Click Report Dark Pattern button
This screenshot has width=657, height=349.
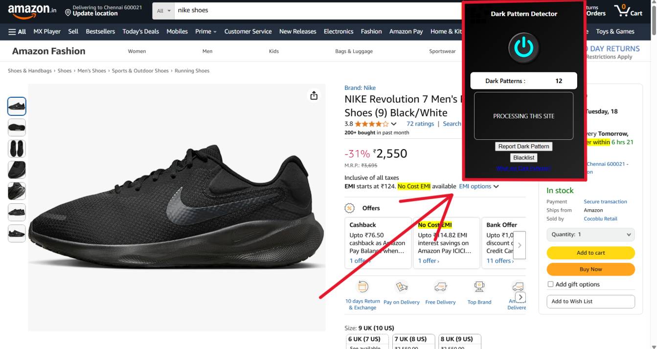click(524, 146)
